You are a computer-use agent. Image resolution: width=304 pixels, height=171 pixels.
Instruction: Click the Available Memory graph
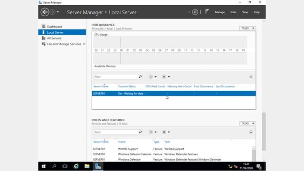pyautogui.click(x=170, y=58)
